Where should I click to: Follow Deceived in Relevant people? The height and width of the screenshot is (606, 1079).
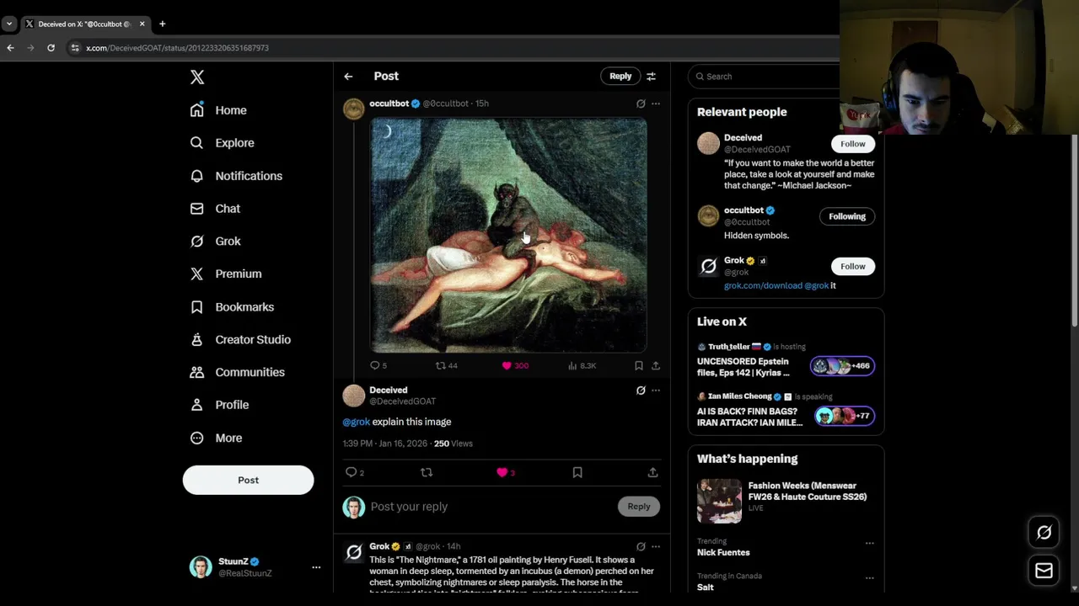pos(852,144)
